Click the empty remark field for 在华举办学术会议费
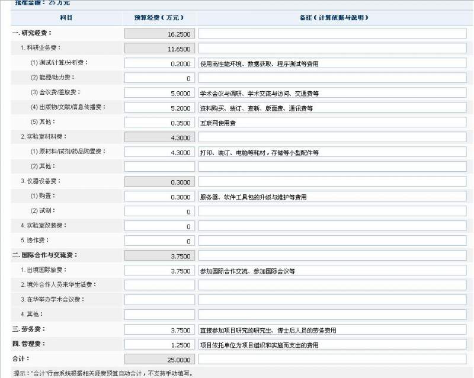 tap(332, 300)
